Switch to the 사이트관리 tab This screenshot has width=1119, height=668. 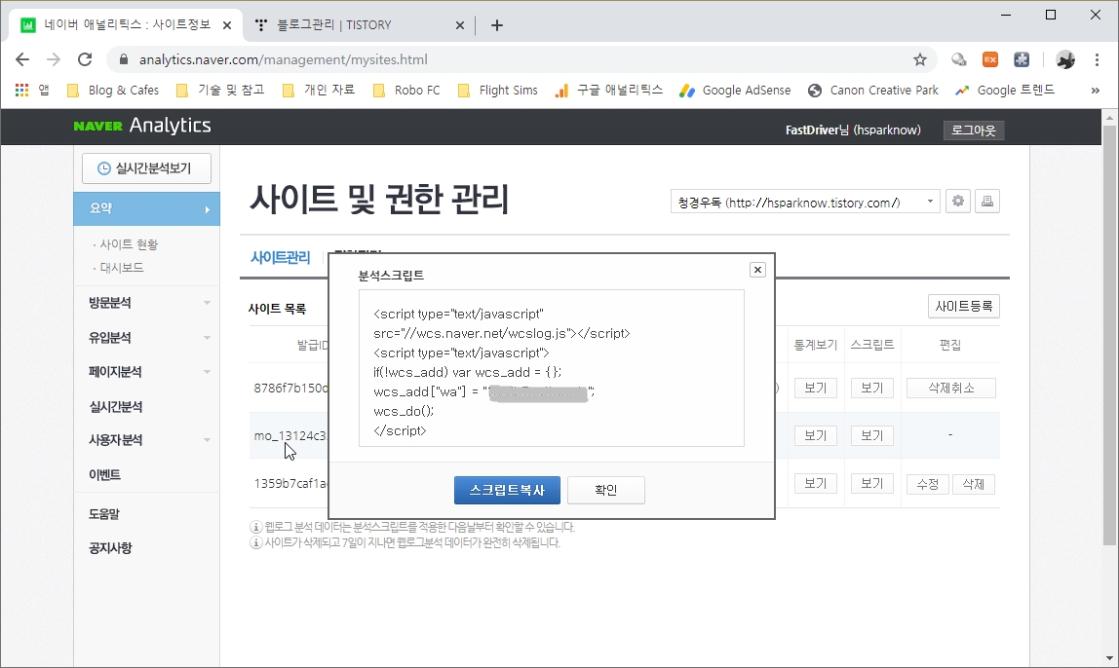pos(280,257)
